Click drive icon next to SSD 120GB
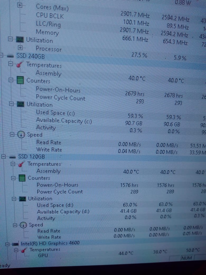This screenshot has width=206, height=275. 13,157
